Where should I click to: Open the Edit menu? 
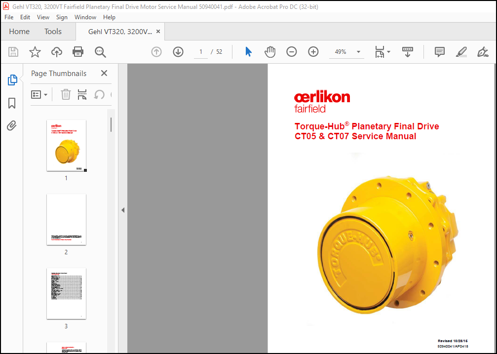[x=25, y=17]
